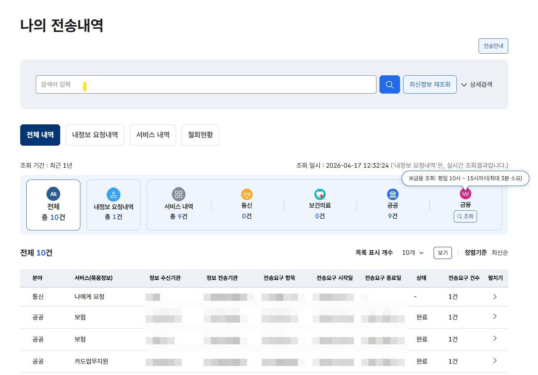This screenshot has height=375, width=538.
Task: Click the 조회 button under 금융
Action: click(465, 216)
